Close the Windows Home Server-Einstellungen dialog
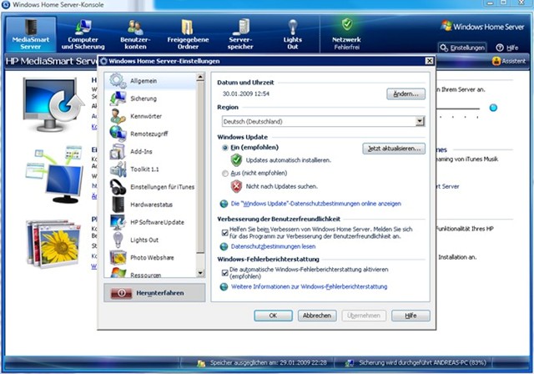Screen dimensions: 534x374 tap(429, 61)
